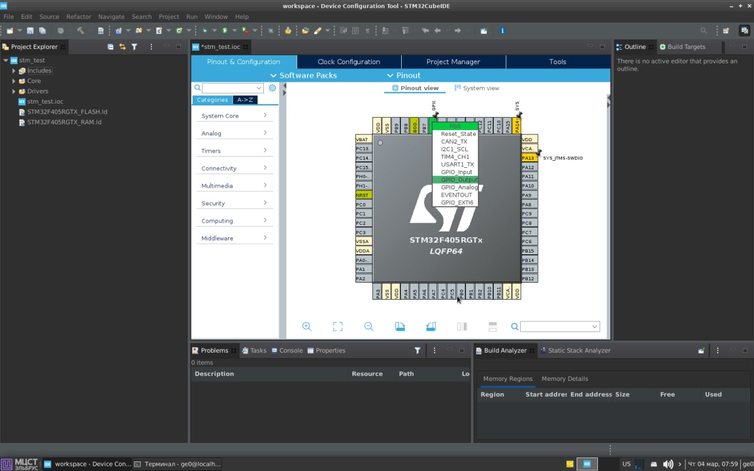754x471 pixels.
Task: Expand the Includes folder
Action: (x=14, y=71)
